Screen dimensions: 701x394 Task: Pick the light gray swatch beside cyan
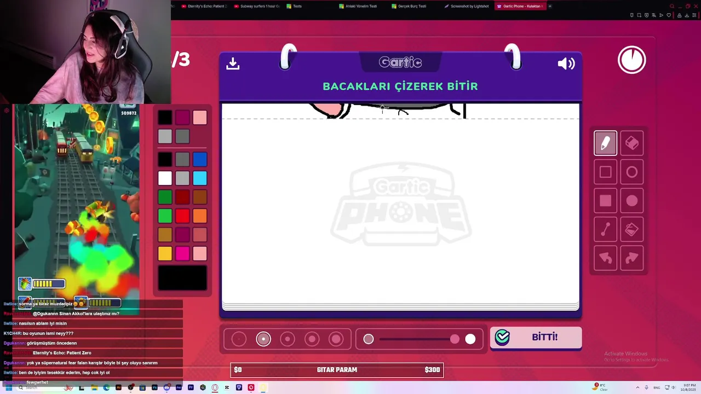pos(182,178)
